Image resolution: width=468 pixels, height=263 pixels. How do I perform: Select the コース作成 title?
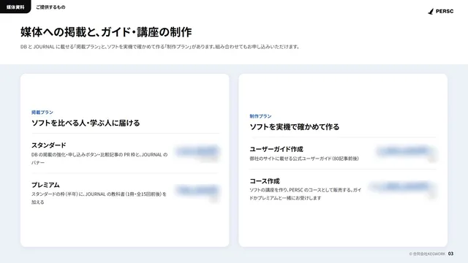[265, 181]
